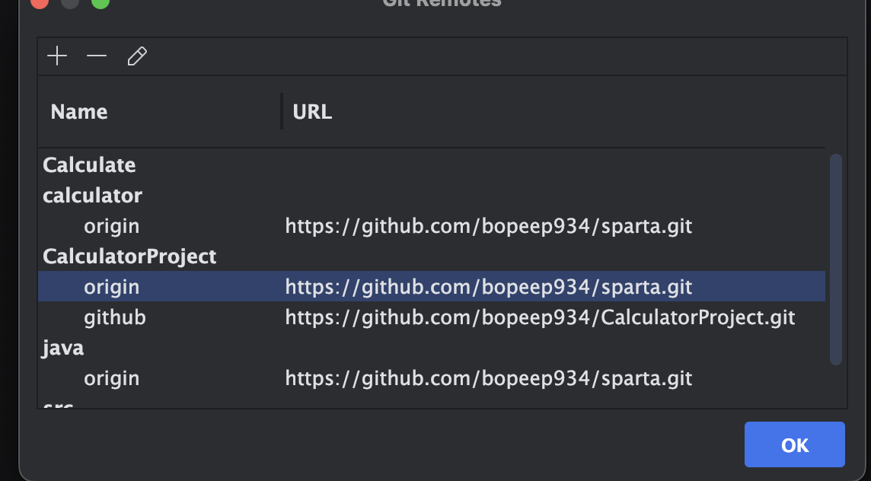This screenshot has height=481, width=871.
Task: Click the CalculatorProject.git URL cell
Action: [540, 317]
